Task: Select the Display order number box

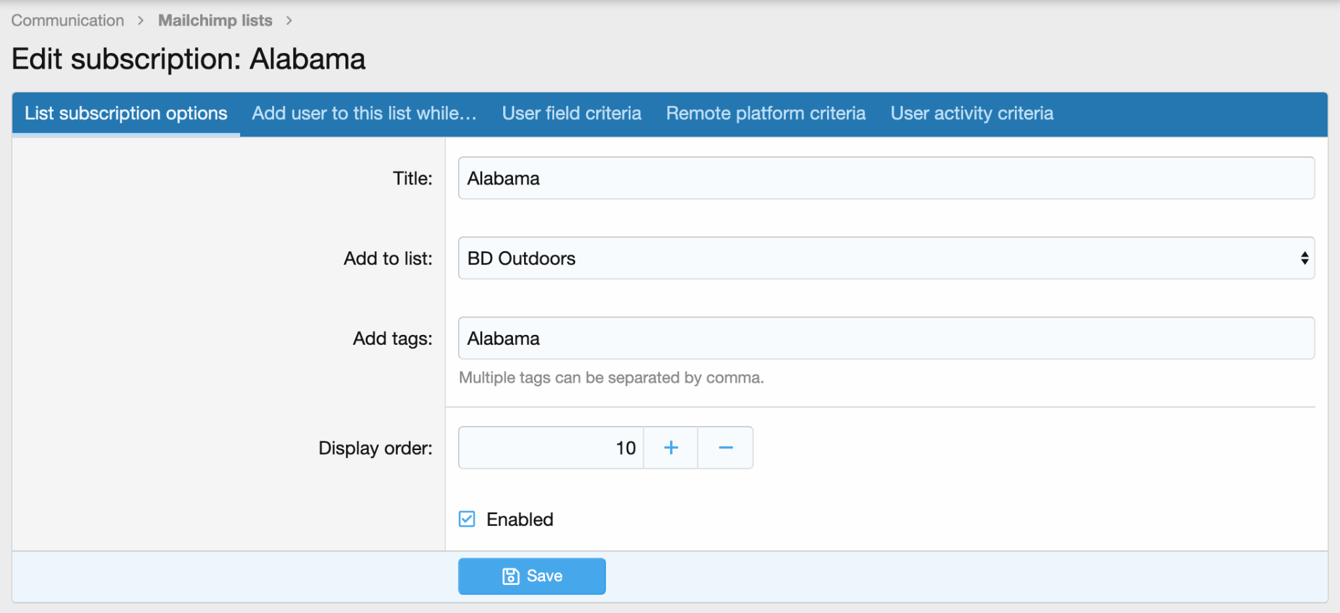Action: coord(551,447)
